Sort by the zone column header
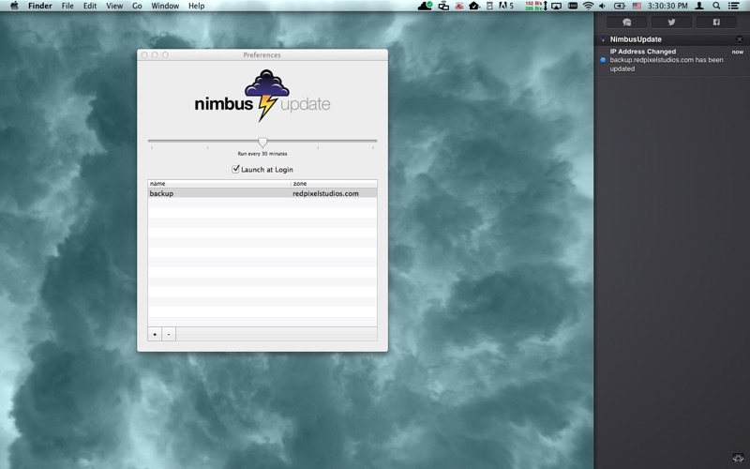The height and width of the screenshot is (469, 750). (x=334, y=183)
